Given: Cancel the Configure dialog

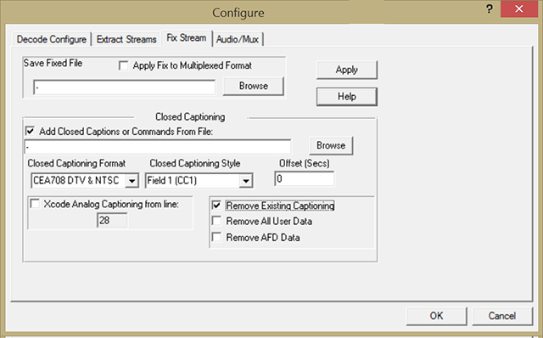Looking at the screenshot, I should [x=502, y=316].
